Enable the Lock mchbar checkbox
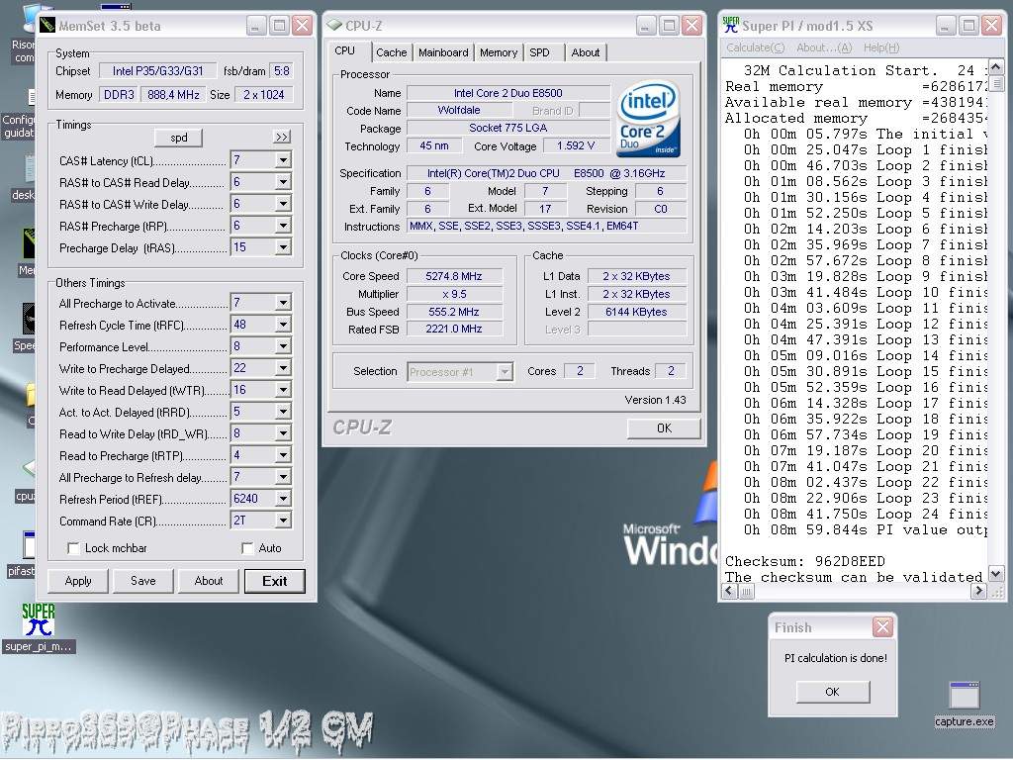1013x760 pixels. click(x=73, y=548)
